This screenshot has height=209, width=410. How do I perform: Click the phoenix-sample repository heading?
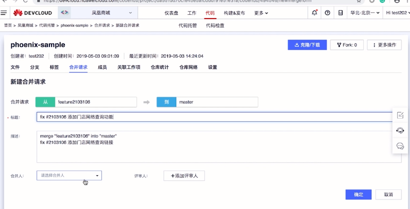click(x=38, y=45)
